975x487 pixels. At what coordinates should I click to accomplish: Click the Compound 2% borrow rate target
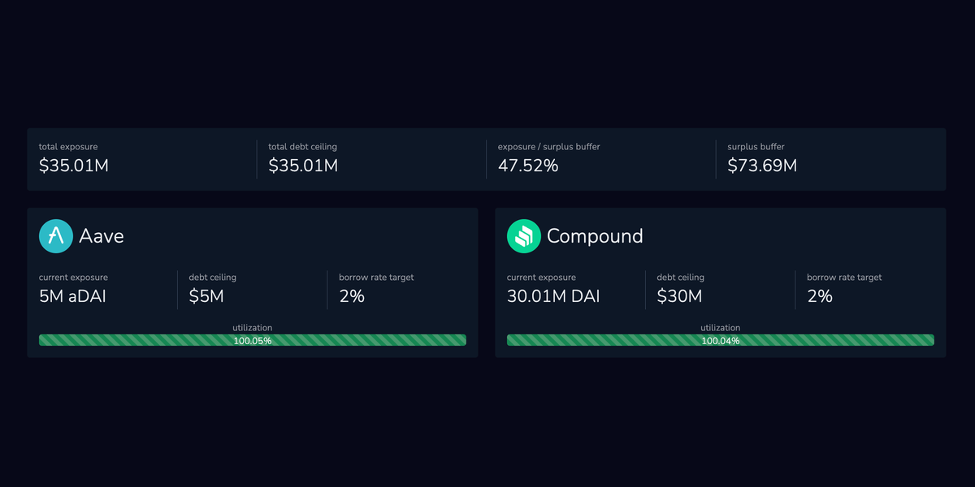click(x=820, y=296)
